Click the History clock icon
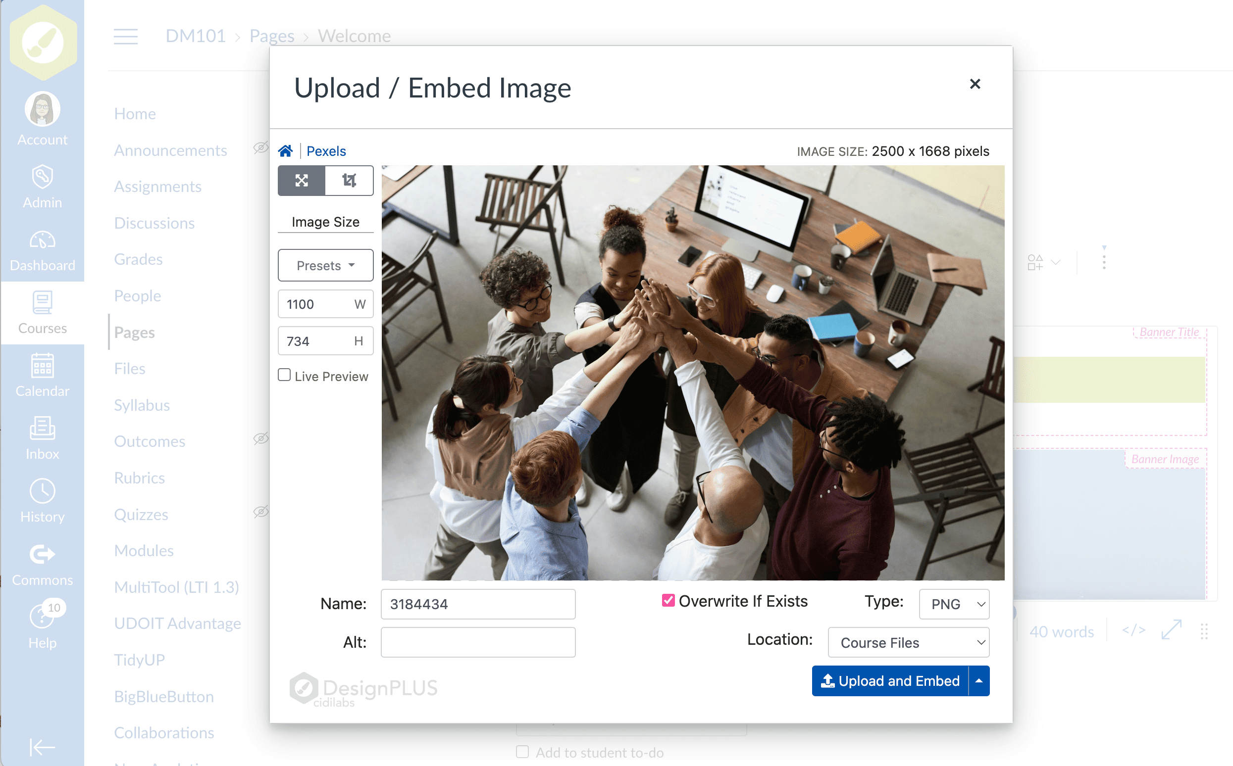 tap(42, 491)
